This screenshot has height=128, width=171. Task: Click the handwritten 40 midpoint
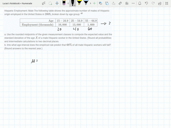coord(76,29)
